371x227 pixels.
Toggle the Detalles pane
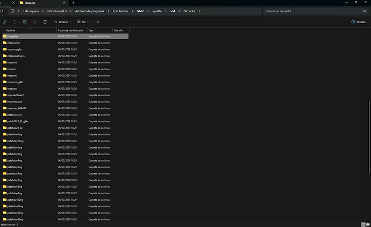(x=358, y=22)
